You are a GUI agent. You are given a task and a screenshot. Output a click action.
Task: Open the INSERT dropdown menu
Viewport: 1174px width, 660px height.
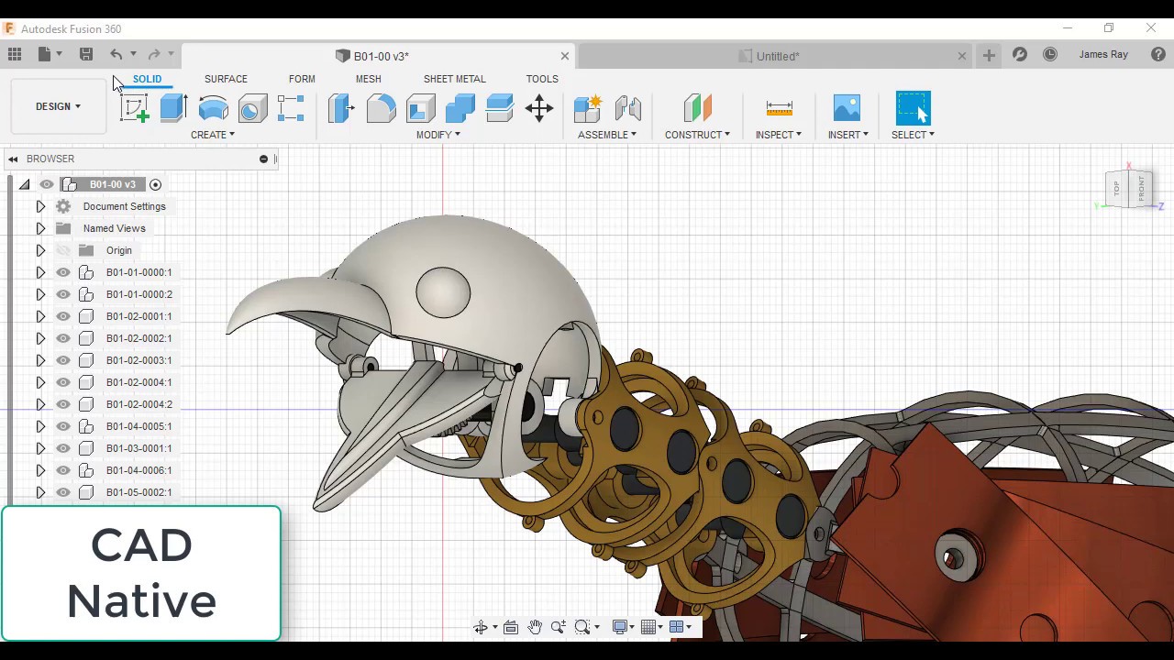[x=848, y=135]
